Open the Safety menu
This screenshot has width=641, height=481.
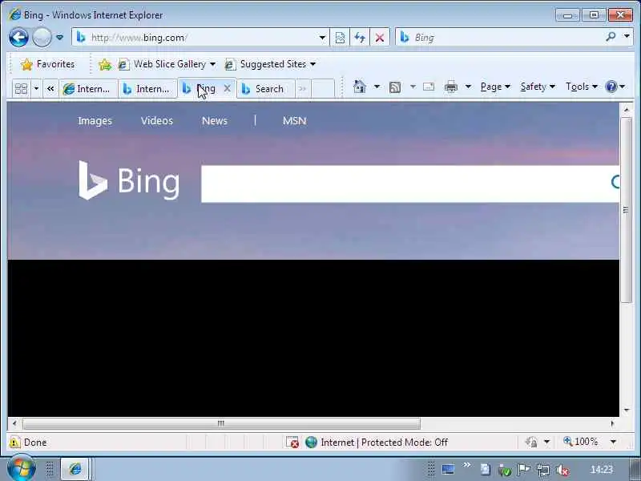(x=538, y=87)
